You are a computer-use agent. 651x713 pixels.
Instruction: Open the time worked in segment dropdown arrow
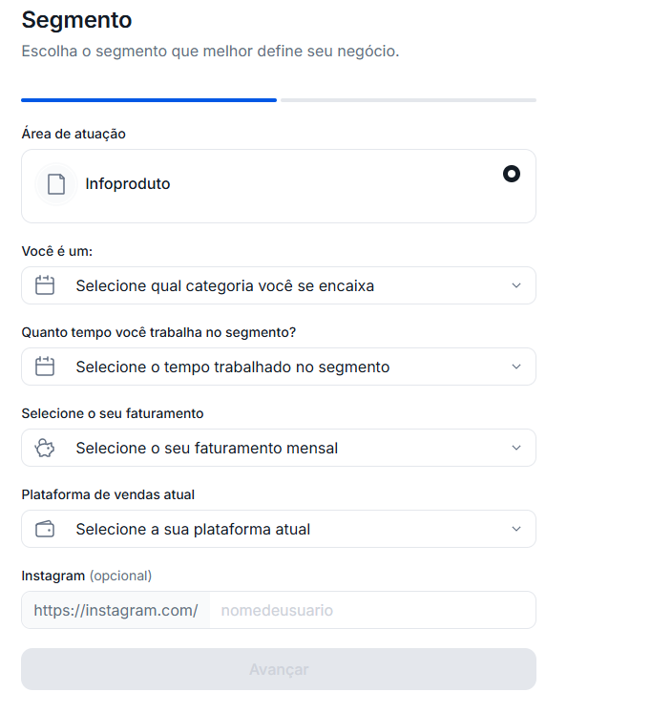tap(516, 367)
